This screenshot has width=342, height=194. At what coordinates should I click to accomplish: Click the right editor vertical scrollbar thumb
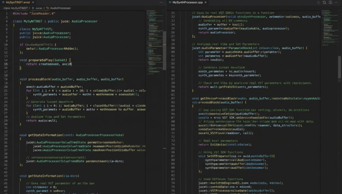(340, 67)
